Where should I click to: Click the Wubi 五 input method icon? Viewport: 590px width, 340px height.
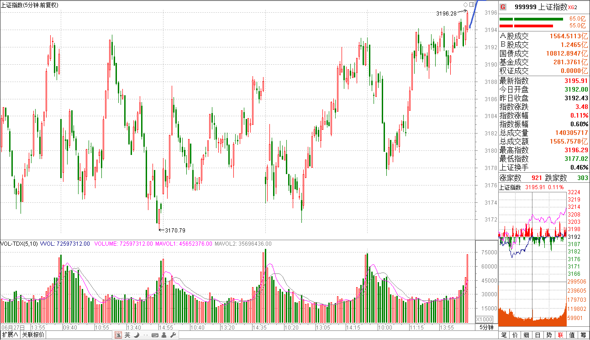118,335
